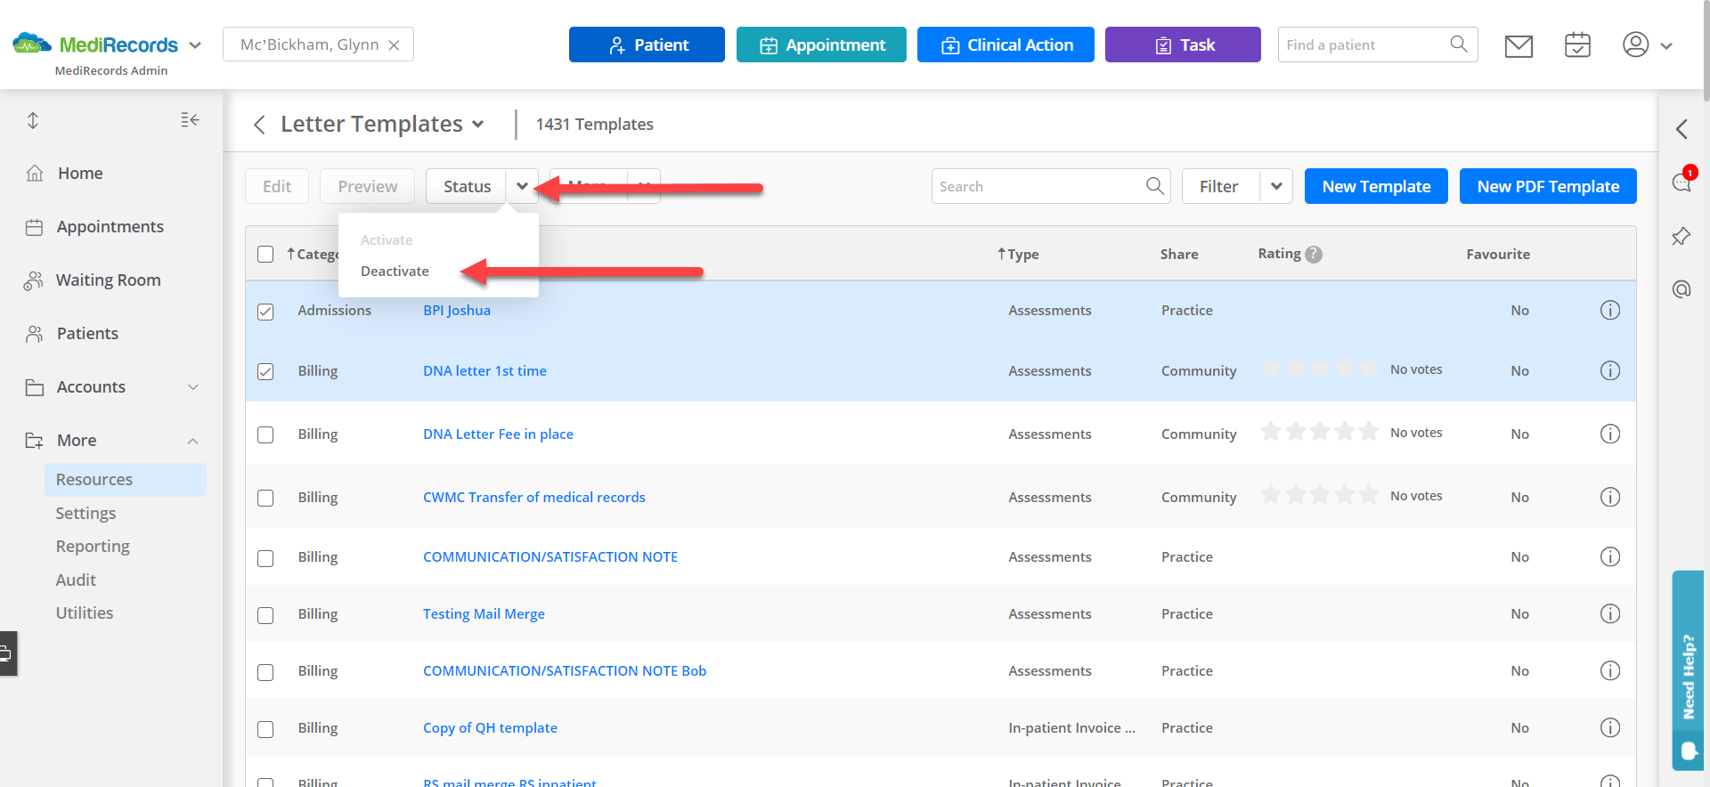Click the New Template button
Image resolution: width=1710 pixels, height=787 pixels.
[x=1376, y=186]
